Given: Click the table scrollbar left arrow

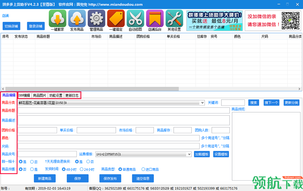Looking at the screenshot, I should click(x=3, y=89).
